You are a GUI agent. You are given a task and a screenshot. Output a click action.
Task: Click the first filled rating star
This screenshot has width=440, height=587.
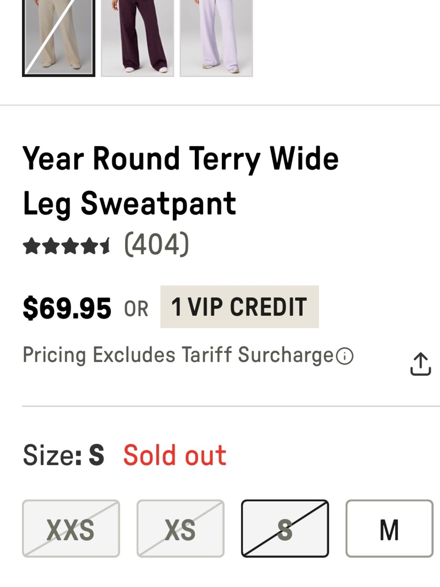[31, 246]
